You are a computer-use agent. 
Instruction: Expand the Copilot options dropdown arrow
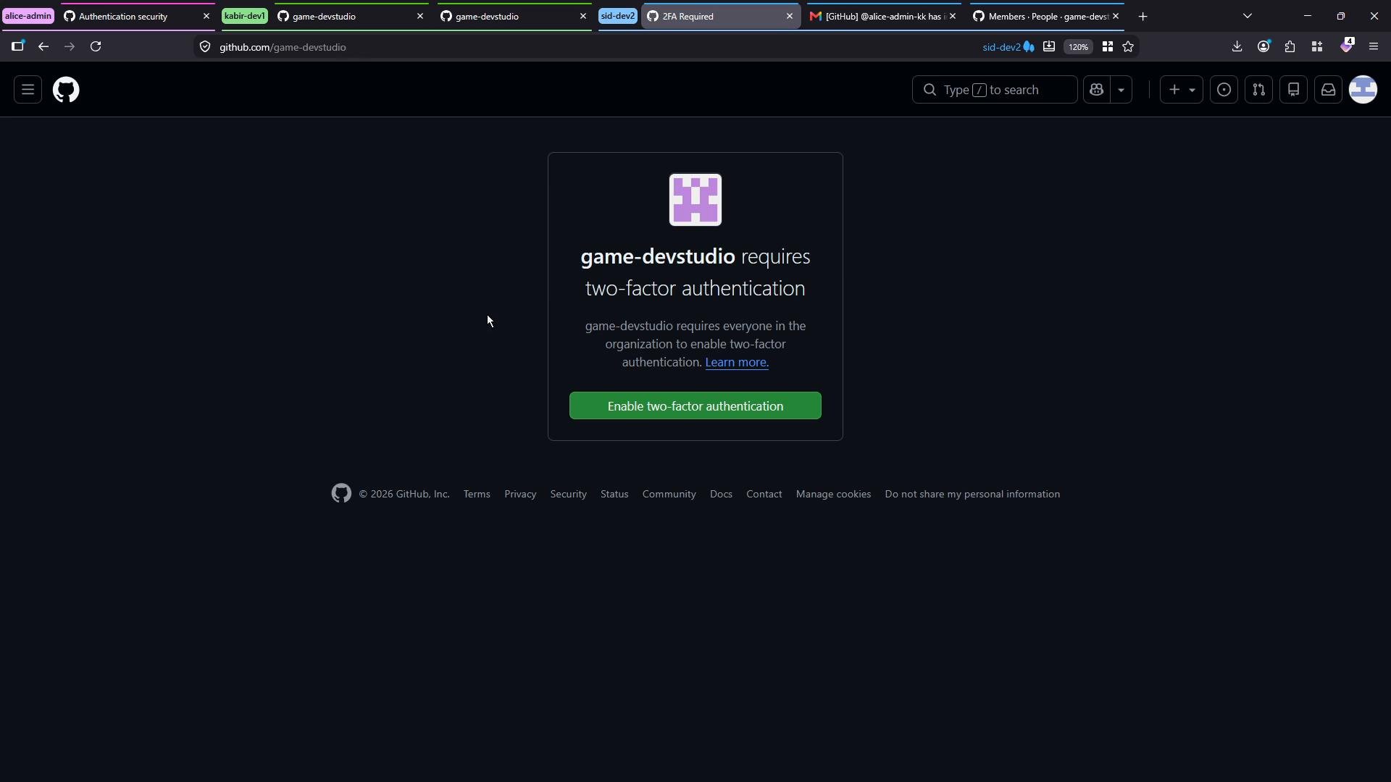click(1121, 90)
